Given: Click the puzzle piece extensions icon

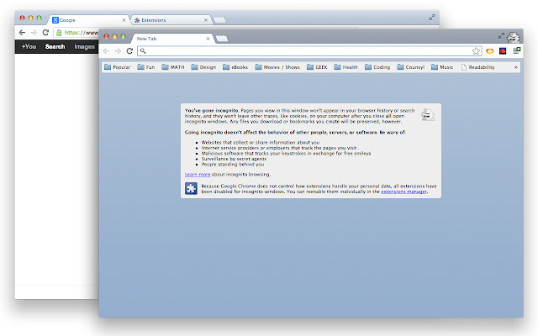Looking at the screenshot, I should (x=191, y=188).
